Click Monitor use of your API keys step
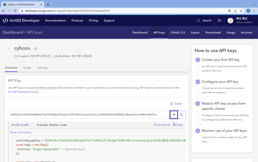Viewport: 258px width, 162px height. (224, 131)
